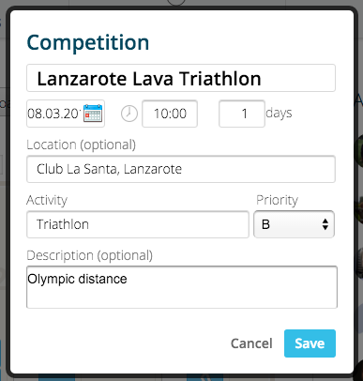363x381 pixels.
Task: Open the Priority dropdown showing B
Action: coord(294,224)
